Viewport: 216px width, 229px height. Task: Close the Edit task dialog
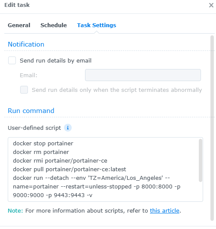click(x=211, y=5)
